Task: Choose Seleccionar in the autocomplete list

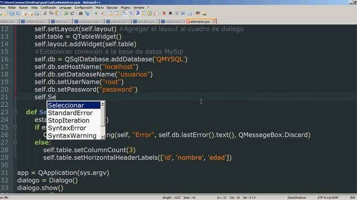Action: 74,105
